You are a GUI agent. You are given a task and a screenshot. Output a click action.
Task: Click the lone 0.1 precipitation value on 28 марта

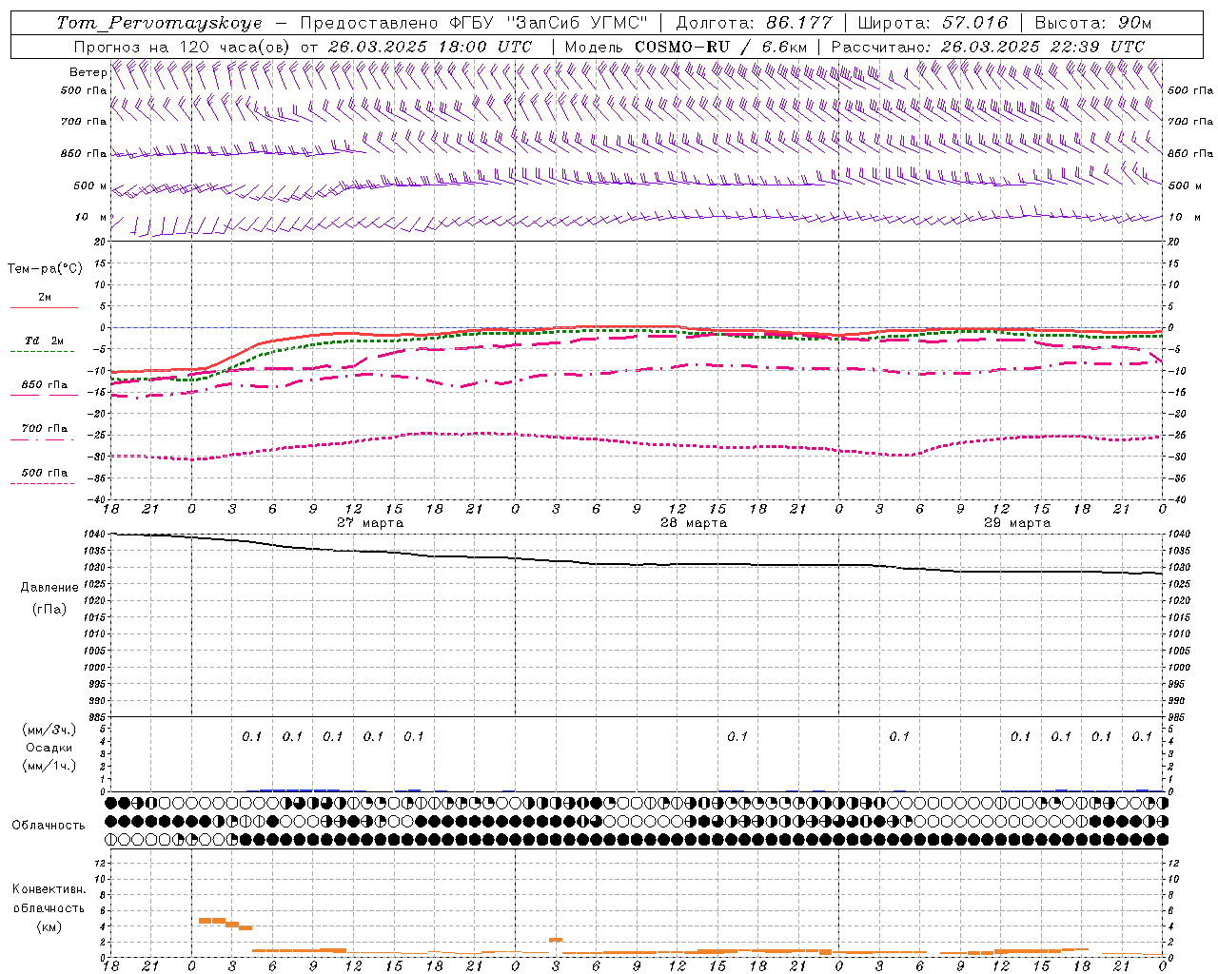(x=737, y=736)
